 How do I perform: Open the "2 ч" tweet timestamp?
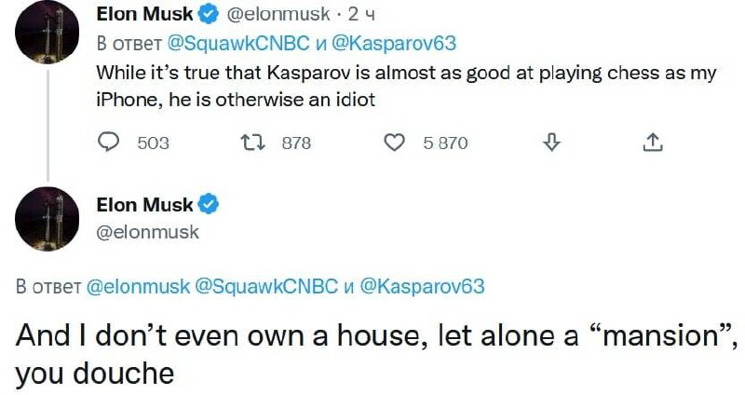click(359, 15)
